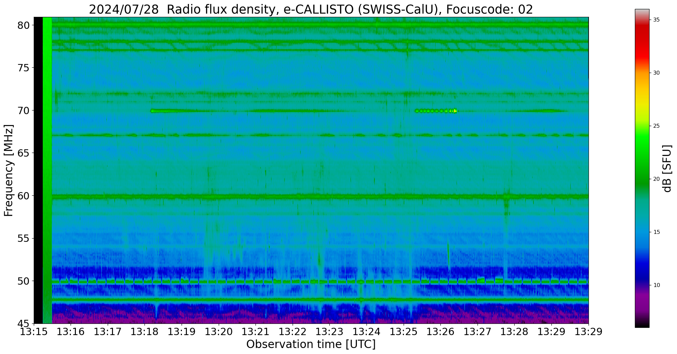The width and height of the screenshot is (677, 354).
Task: Click the 15 dB colorbar tick label
Action: pyautogui.click(x=656, y=232)
